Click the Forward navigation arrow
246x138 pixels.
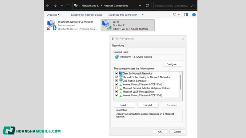[x=55, y=6]
